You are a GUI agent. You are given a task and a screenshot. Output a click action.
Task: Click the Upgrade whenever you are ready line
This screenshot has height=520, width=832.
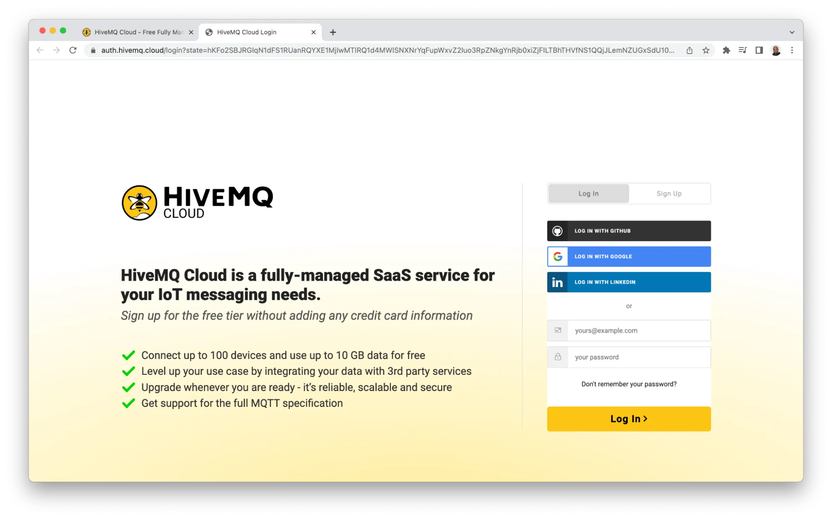[296, 387]
